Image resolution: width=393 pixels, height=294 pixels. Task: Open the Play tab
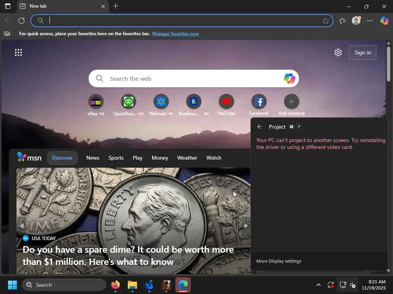pyautogui.click(x=137, y=158)
